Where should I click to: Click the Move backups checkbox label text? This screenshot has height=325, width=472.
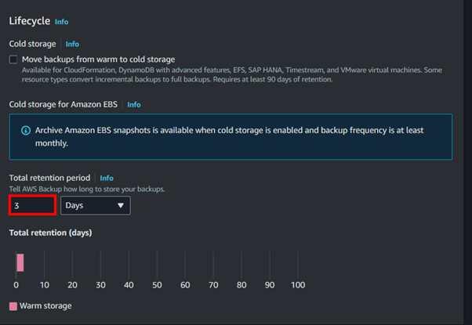99,60
